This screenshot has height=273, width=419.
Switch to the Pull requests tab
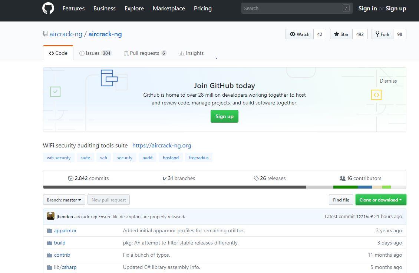click(145, 53)
